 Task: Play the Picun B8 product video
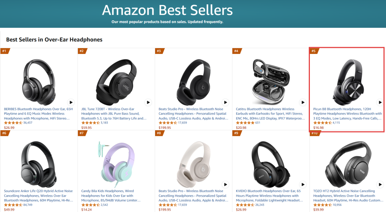tap(380, 102)
